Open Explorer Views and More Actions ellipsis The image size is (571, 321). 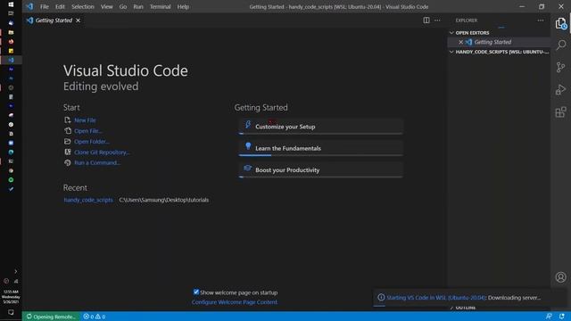[x=541, y=21]
